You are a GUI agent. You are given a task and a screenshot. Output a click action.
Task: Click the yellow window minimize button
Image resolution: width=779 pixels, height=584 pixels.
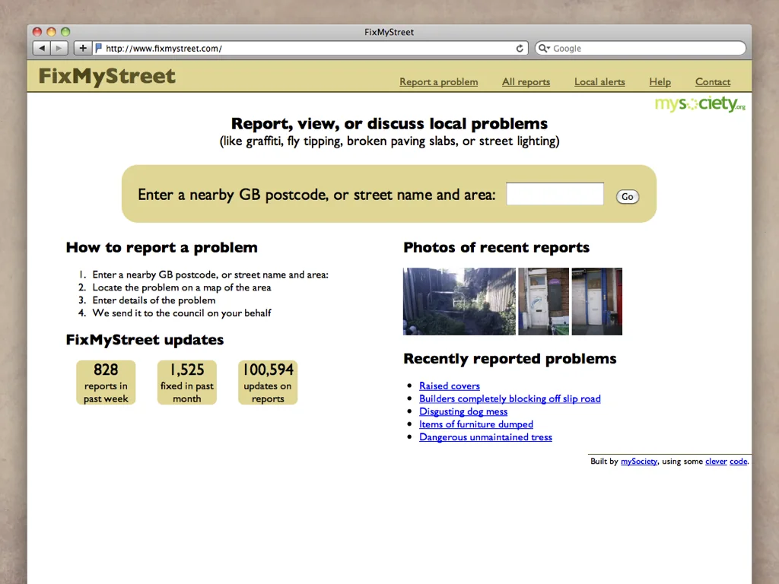pos(51,32)
